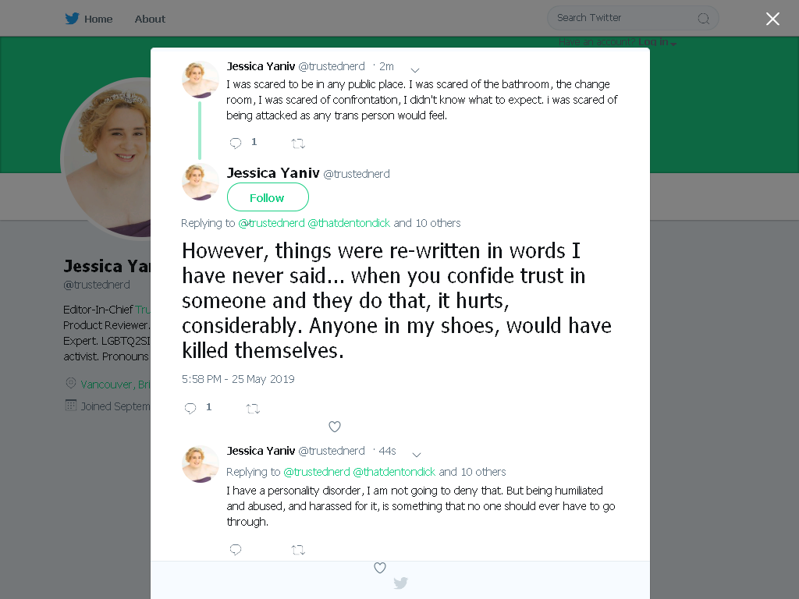Retweet the main 'However, things were re-written' tweet

(x=253, y=409)
